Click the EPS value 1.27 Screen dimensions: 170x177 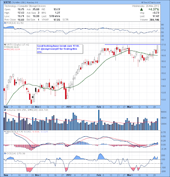(x=58, y=13)
